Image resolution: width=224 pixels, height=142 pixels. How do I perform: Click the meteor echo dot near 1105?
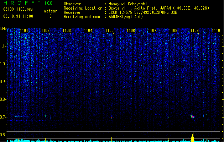[112, 118]
